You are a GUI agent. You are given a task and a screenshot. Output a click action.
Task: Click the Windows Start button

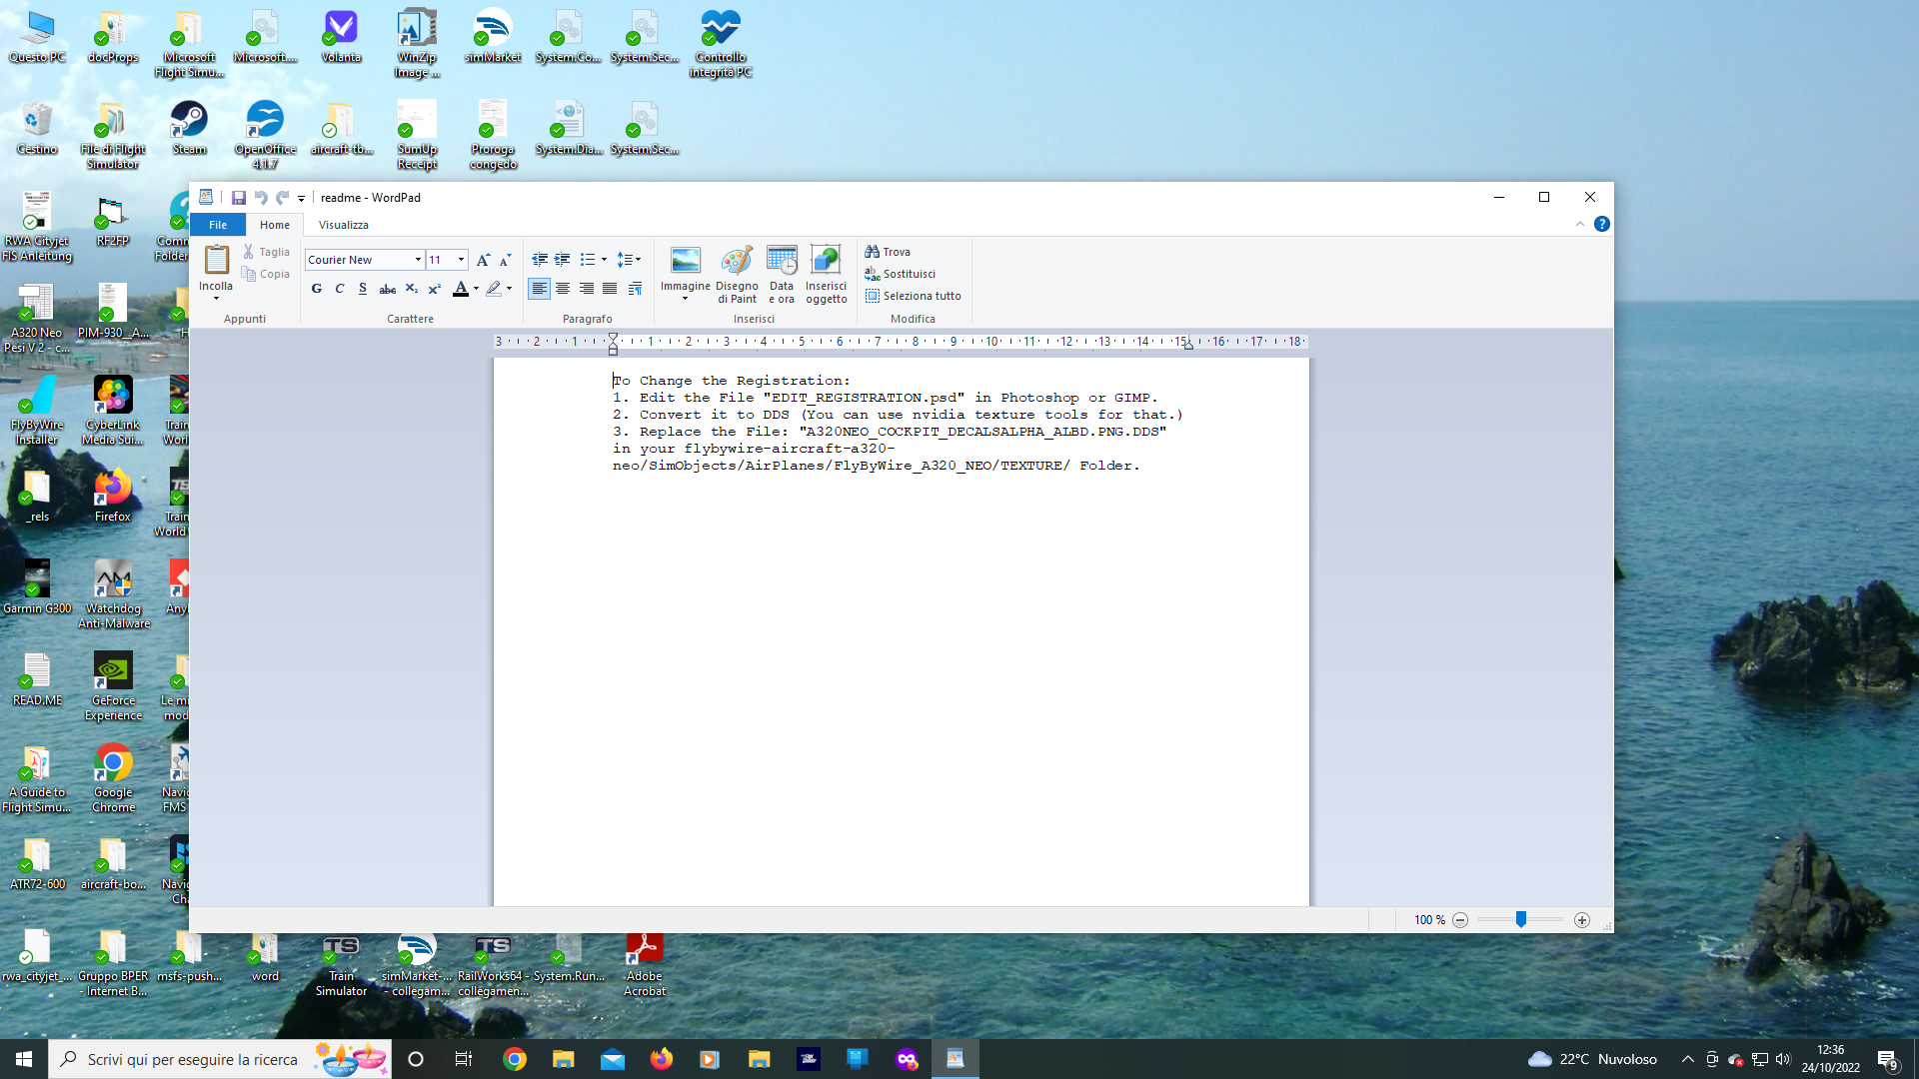coord(24,1059)
